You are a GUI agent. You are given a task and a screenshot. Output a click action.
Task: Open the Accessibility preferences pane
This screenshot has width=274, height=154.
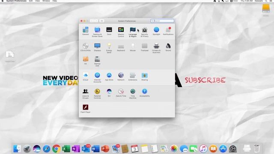click(145, 93)
